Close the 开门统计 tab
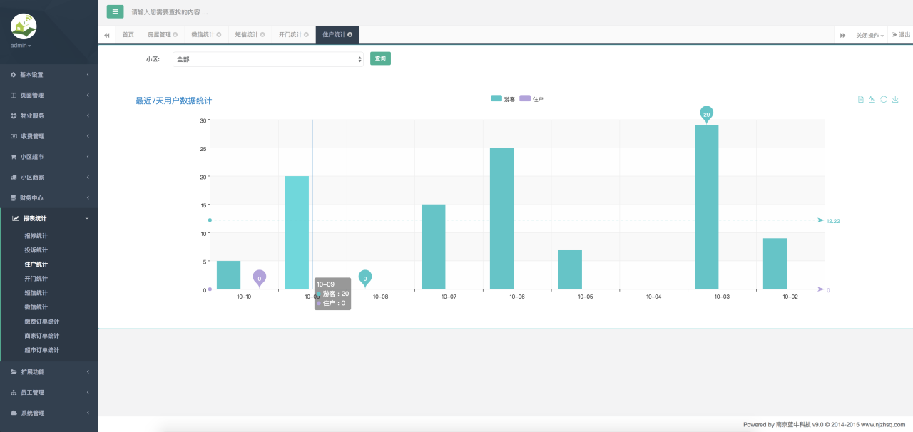This screenshot has width=913, height=432. pos(306,34)
